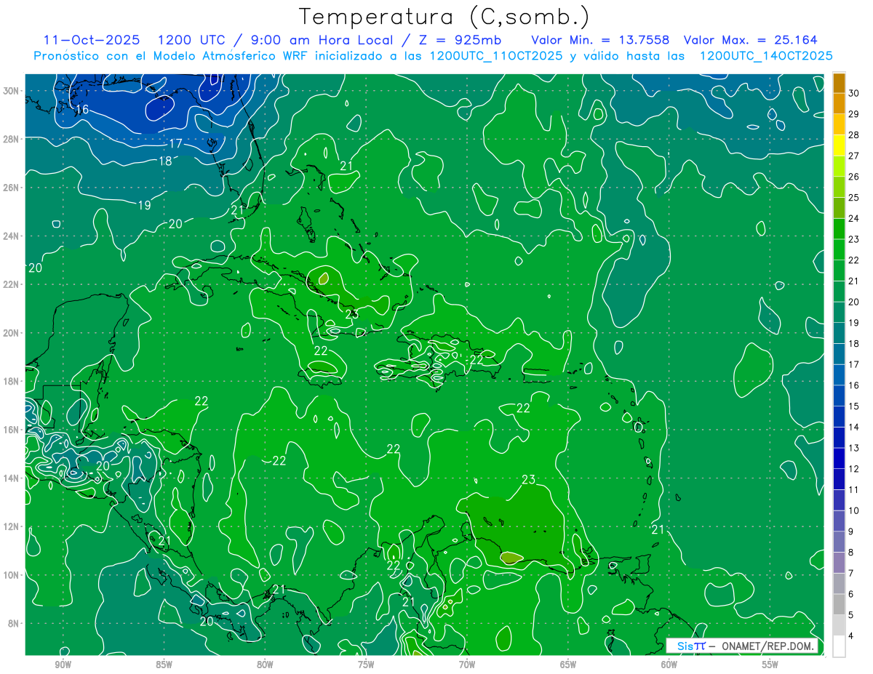This screenshot has height=674, width=873.
Task: Click yellow colorbar swatch between 27 and 28
Action: pos(839,145)
